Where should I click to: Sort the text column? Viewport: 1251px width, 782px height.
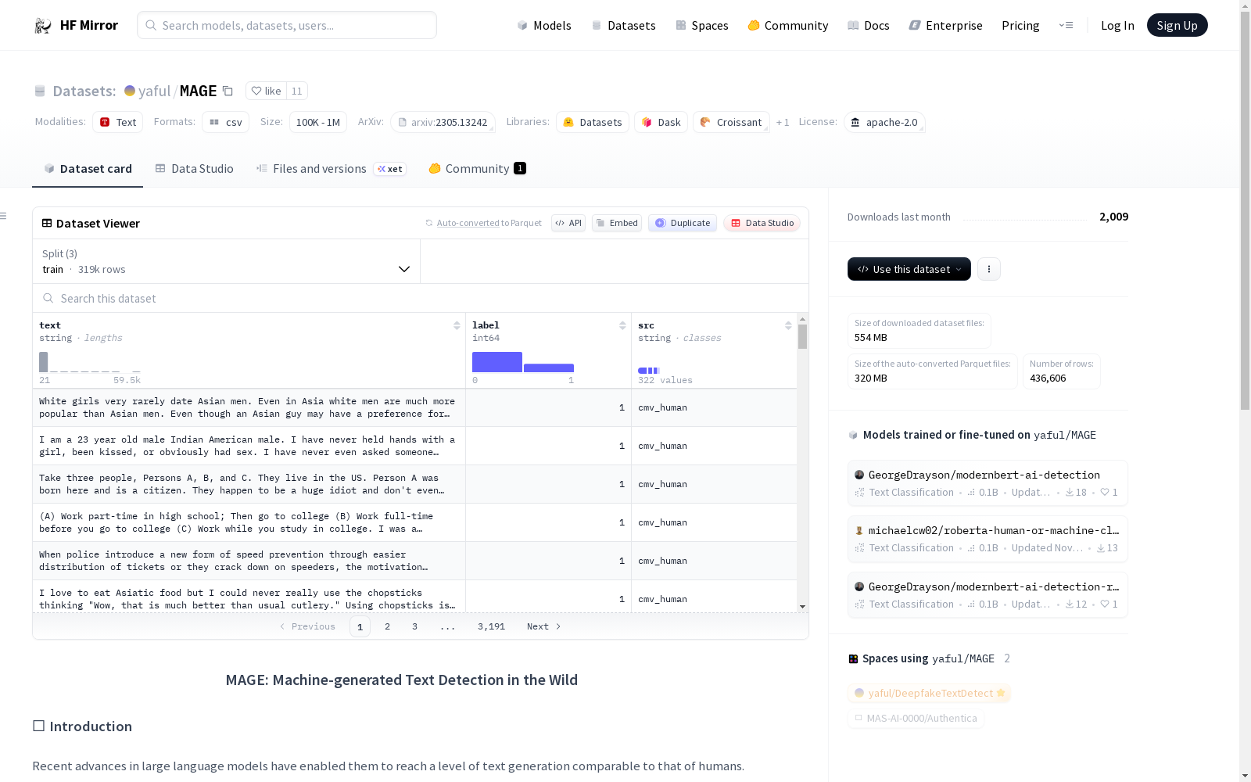457,325
